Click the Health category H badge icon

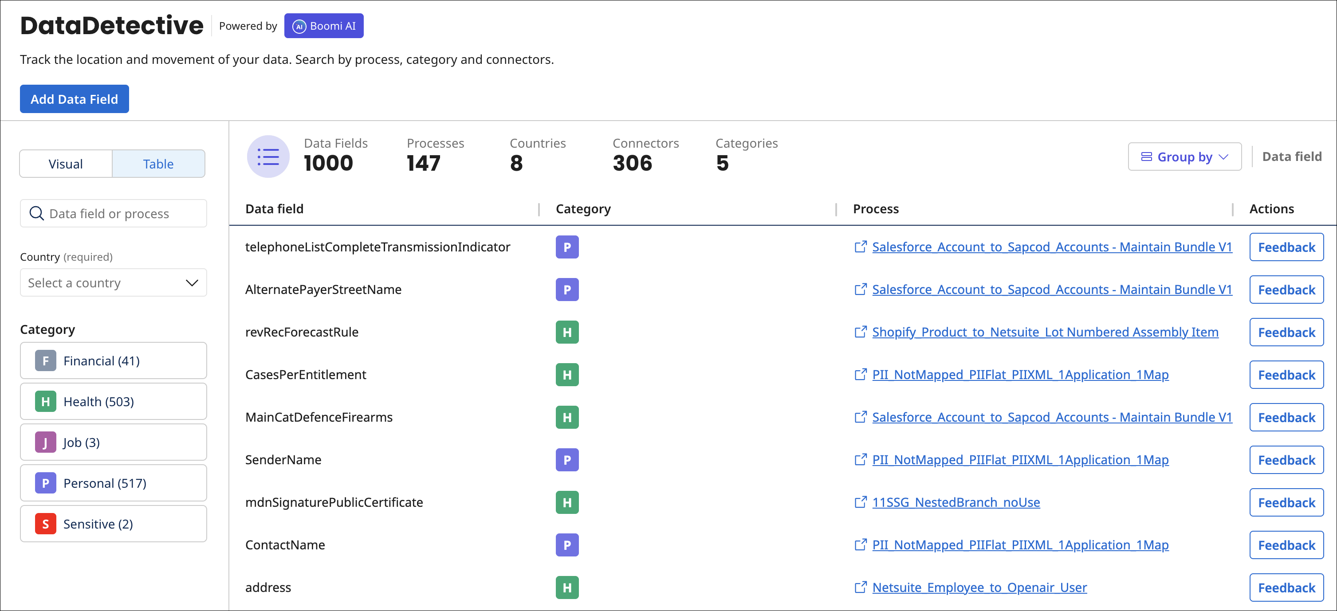click(45, 401)
